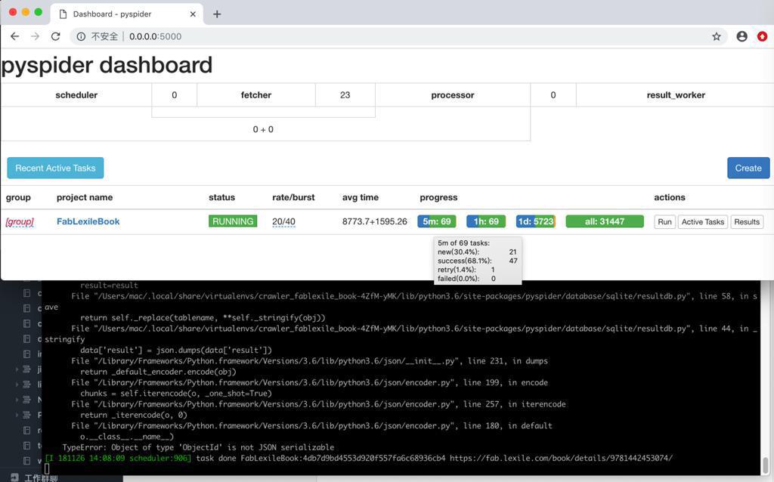Sort by the rate/burst column header
This screenshot has width=774, height=482.
(x=293, y=197)
